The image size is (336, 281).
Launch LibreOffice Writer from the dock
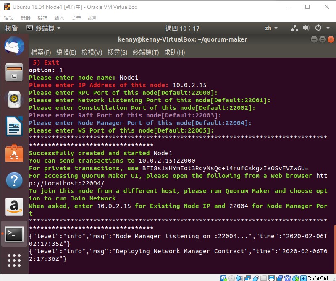[14, 126]
